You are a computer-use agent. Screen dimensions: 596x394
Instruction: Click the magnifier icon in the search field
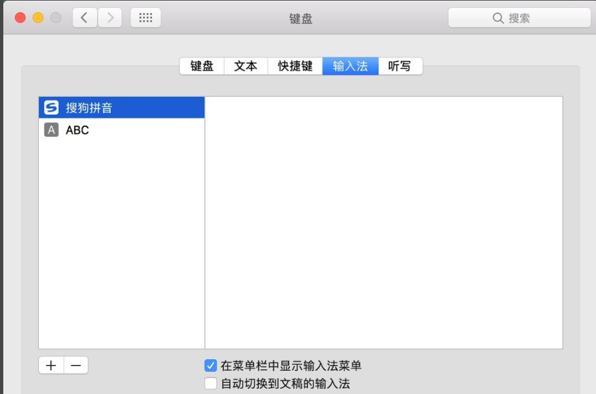(498, 17)
